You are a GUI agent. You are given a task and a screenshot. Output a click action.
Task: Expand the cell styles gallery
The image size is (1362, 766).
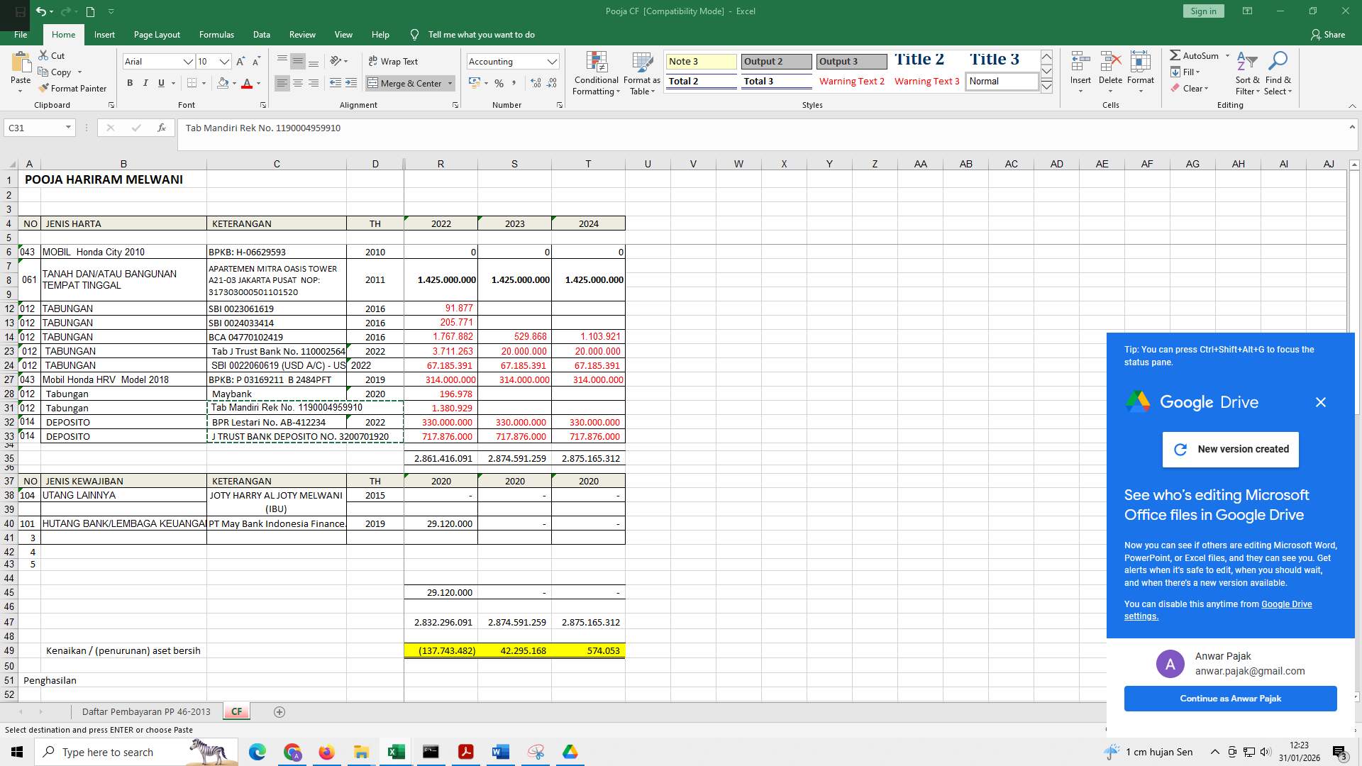coord(1046,86)
